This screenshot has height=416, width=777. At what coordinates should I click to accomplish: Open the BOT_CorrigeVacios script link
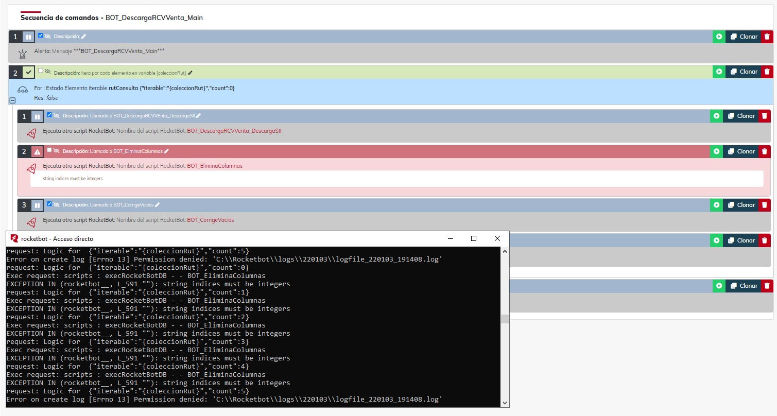pos(210,220)
